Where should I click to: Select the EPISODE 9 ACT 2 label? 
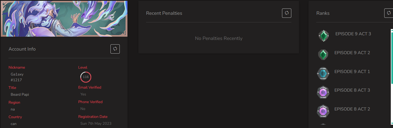pos(352,53)
